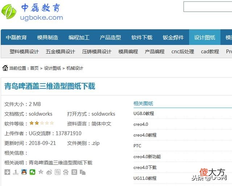Go to 压铸模具设计 submenu
This screenshot has width=232, height=186.
click(x=97, y=51)
